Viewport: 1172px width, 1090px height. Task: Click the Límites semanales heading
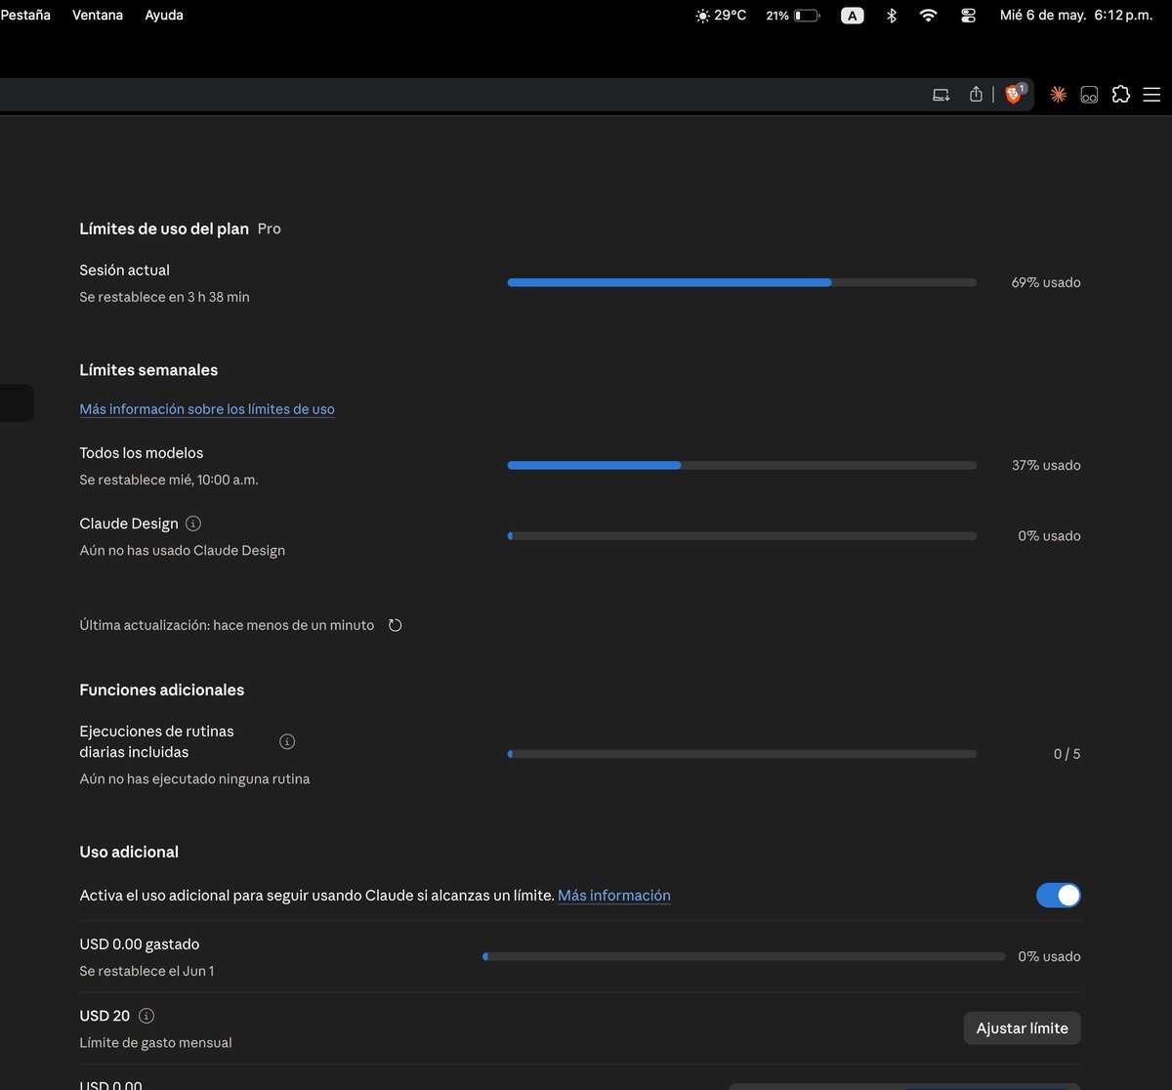point(148,370)
